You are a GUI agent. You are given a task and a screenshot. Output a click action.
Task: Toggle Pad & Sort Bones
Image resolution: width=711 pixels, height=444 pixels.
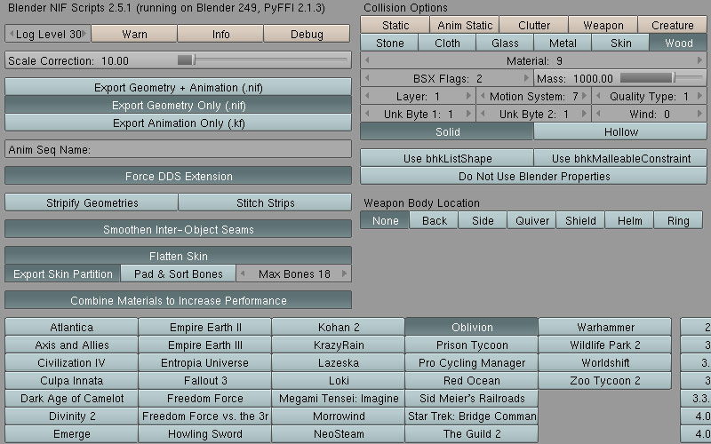[x=179, y=274]
